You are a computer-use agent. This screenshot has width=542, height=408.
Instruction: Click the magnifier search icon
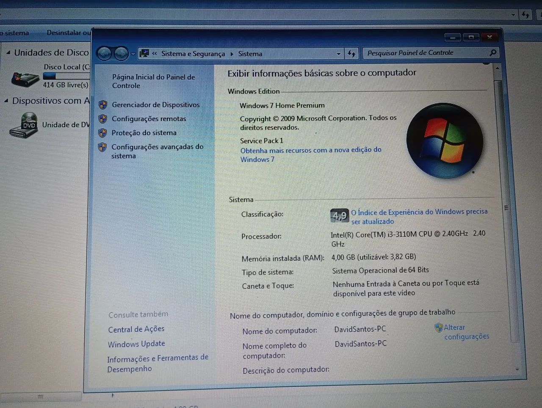(x=493, y=52)
